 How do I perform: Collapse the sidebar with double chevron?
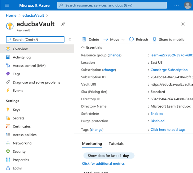pos(70,39)
